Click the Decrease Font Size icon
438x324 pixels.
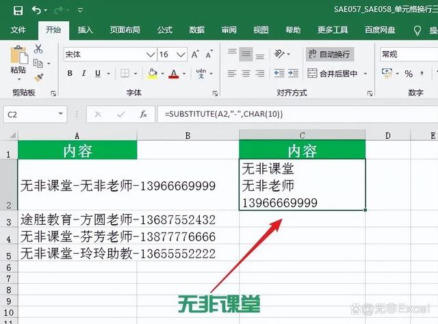pyautogui.click(x=209, y=54)
